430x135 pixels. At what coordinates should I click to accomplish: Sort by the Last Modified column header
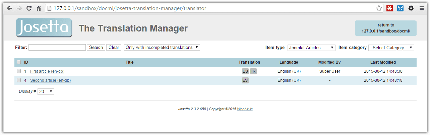click(x=383, y=62)
